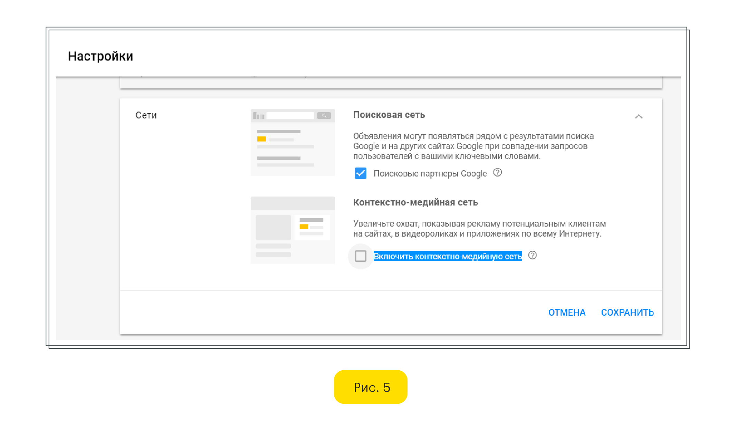Click magnifier icon in search preview illustration
This screenshot has width=737, height=430.
(324, 115)
